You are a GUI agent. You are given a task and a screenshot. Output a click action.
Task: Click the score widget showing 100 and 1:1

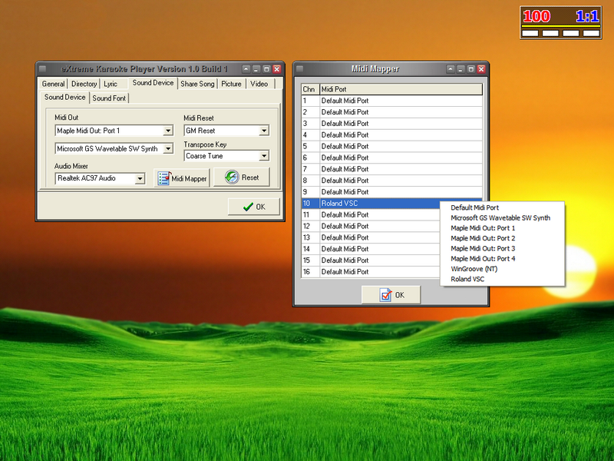(x=560, y=22)
